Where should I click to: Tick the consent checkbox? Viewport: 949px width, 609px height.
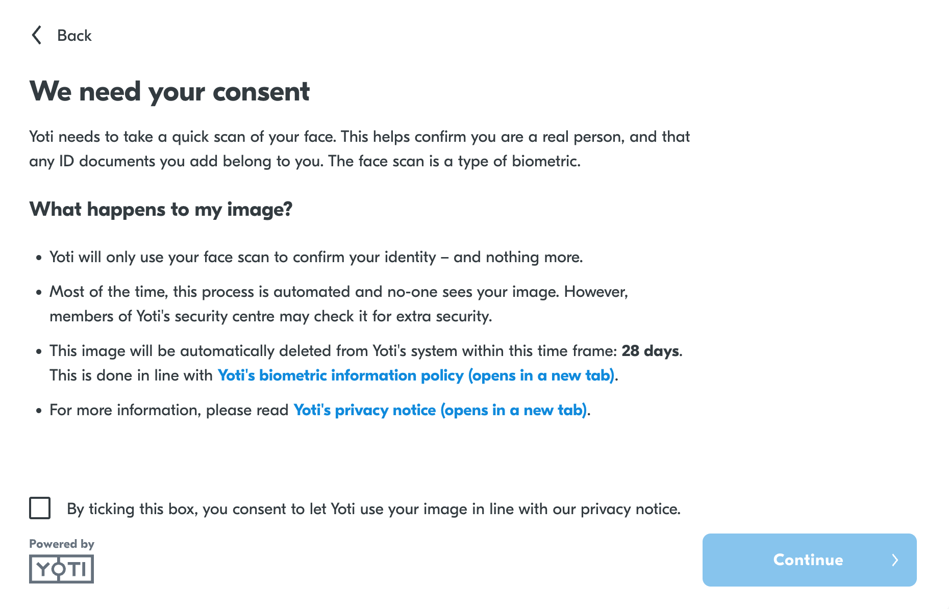click(40, 508)
